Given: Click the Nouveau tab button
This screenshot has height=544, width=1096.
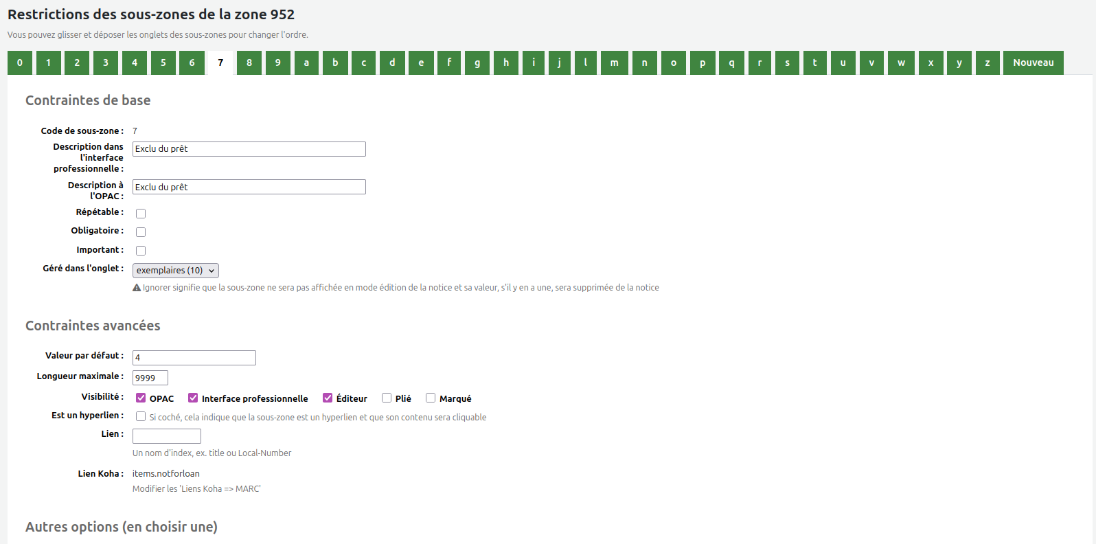Looking at the screenshot, I should pyautogui.click(x=1033, y=63).
